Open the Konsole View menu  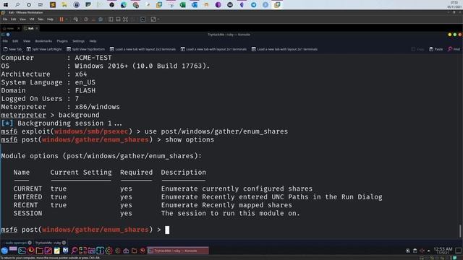(27, 41)
